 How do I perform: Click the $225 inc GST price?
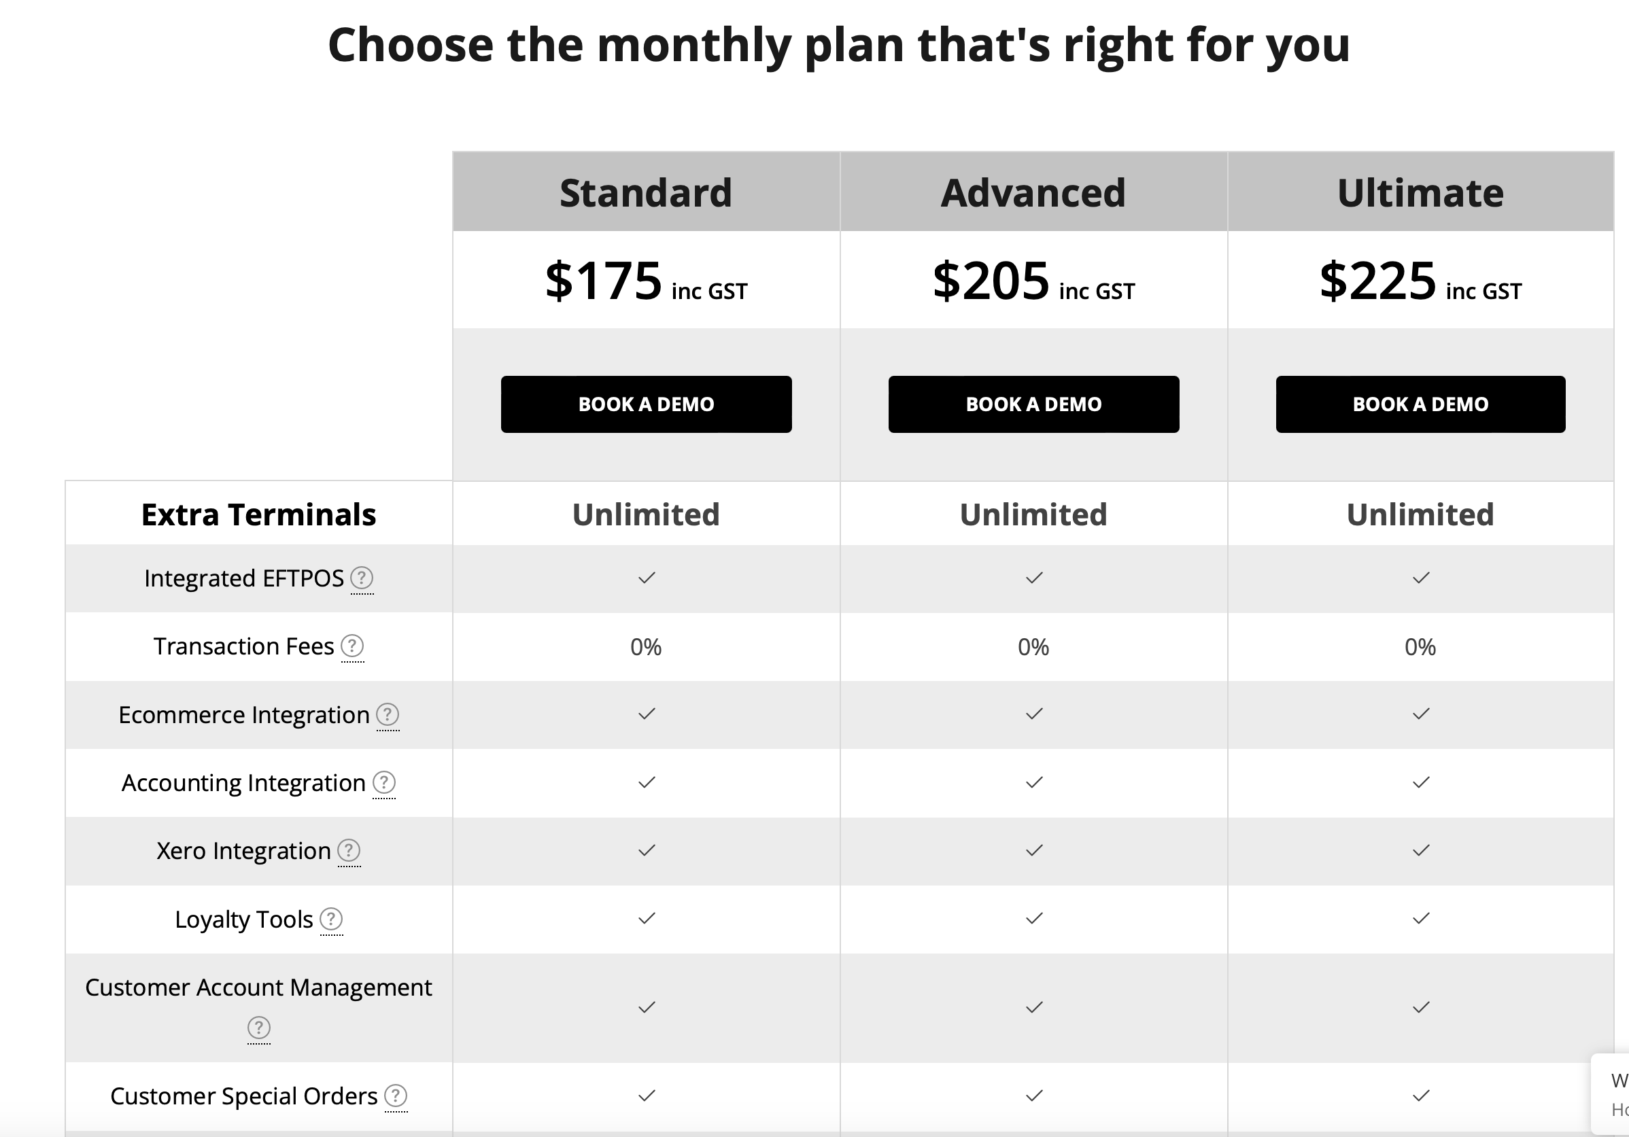1420,281
